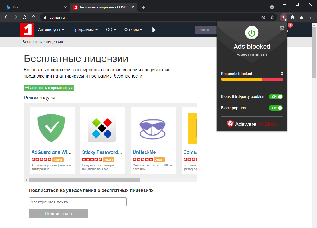The width and height of the screenshot is (317, 228).
Task: Click the Adaware power button
Action: click(x=252, y=33)
